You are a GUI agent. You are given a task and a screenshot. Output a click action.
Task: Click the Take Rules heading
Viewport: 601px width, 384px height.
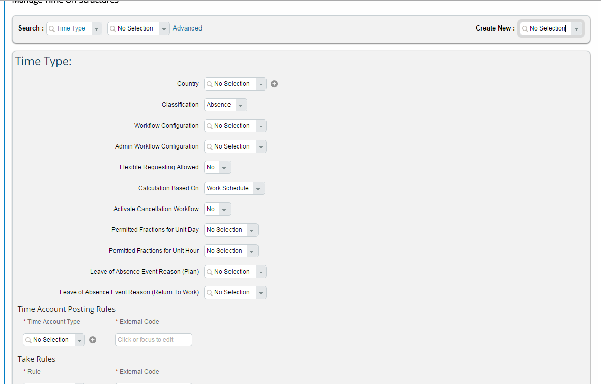click(x=37, y=359)
